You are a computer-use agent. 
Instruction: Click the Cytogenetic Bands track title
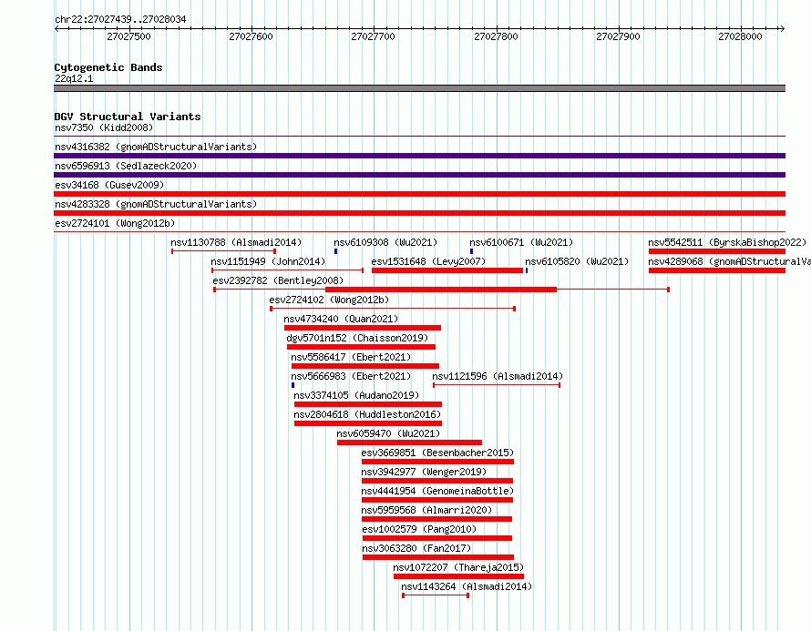(x=108, y=67)
